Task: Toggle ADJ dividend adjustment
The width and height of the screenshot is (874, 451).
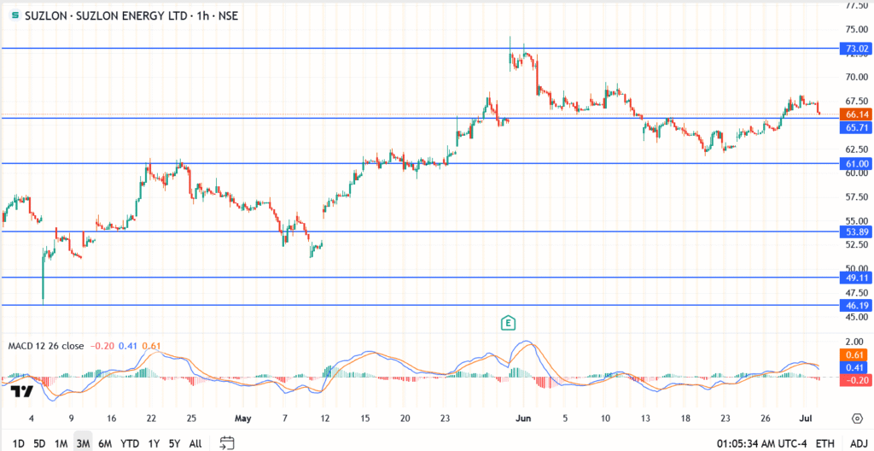Action: [x=859, y=444]
